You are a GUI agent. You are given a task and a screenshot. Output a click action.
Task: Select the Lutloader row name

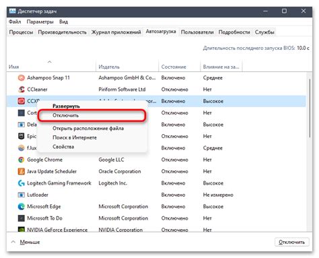pos(38,195)
